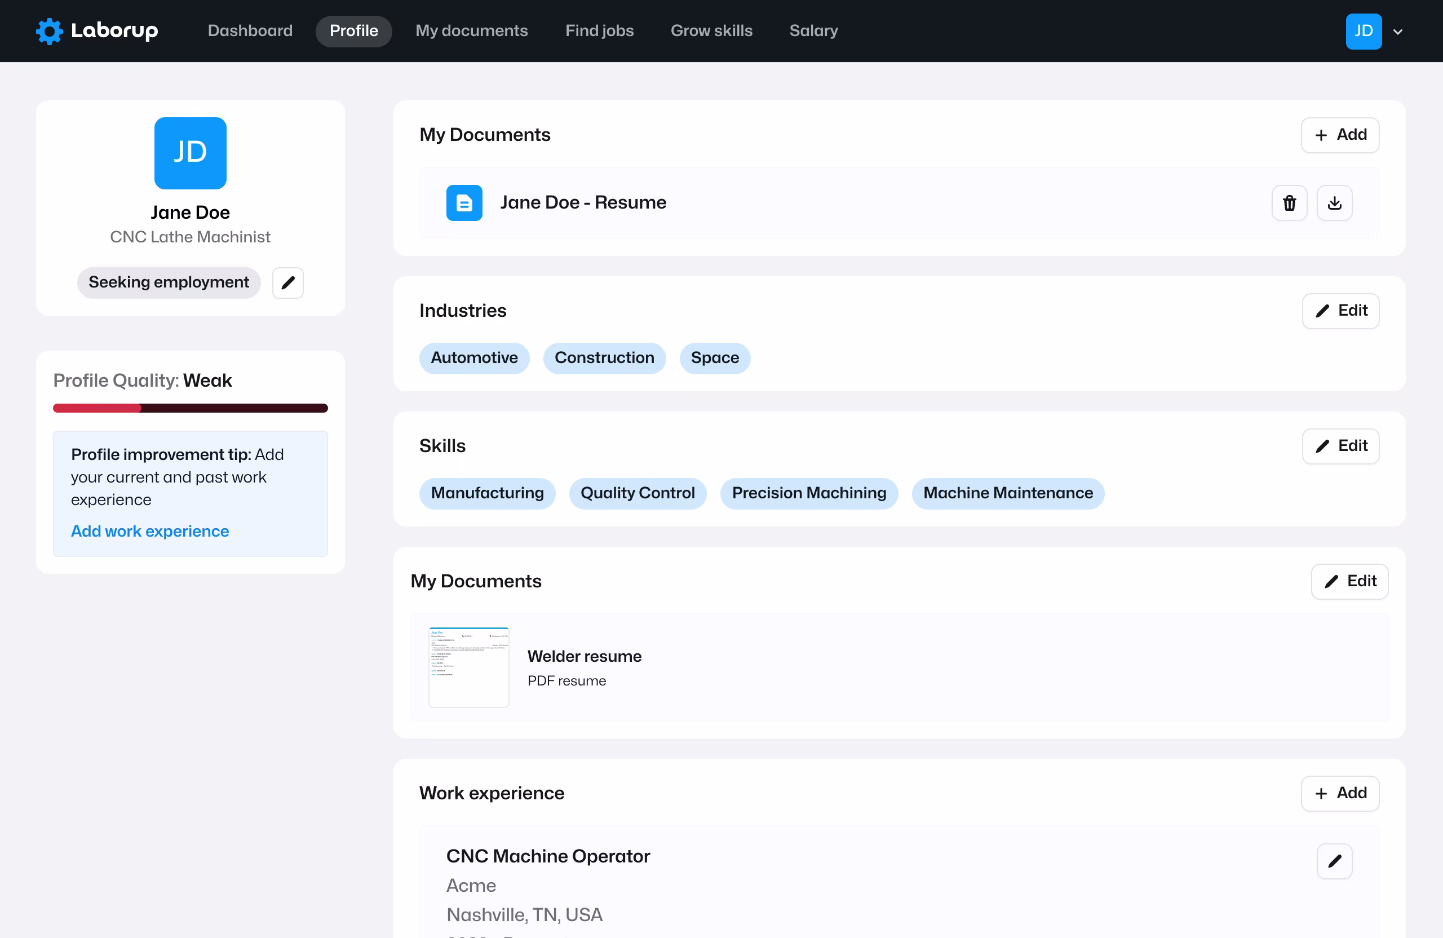Edit the Skills section
Viewport: 1443px width, 938px height.
click(x=1340, y=446)
